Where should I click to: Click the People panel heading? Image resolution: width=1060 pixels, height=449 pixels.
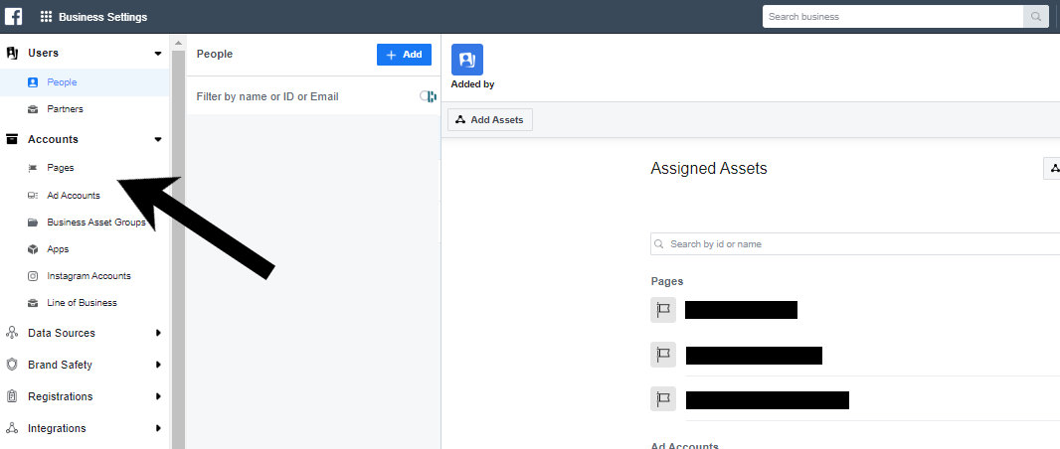(215, 54)
